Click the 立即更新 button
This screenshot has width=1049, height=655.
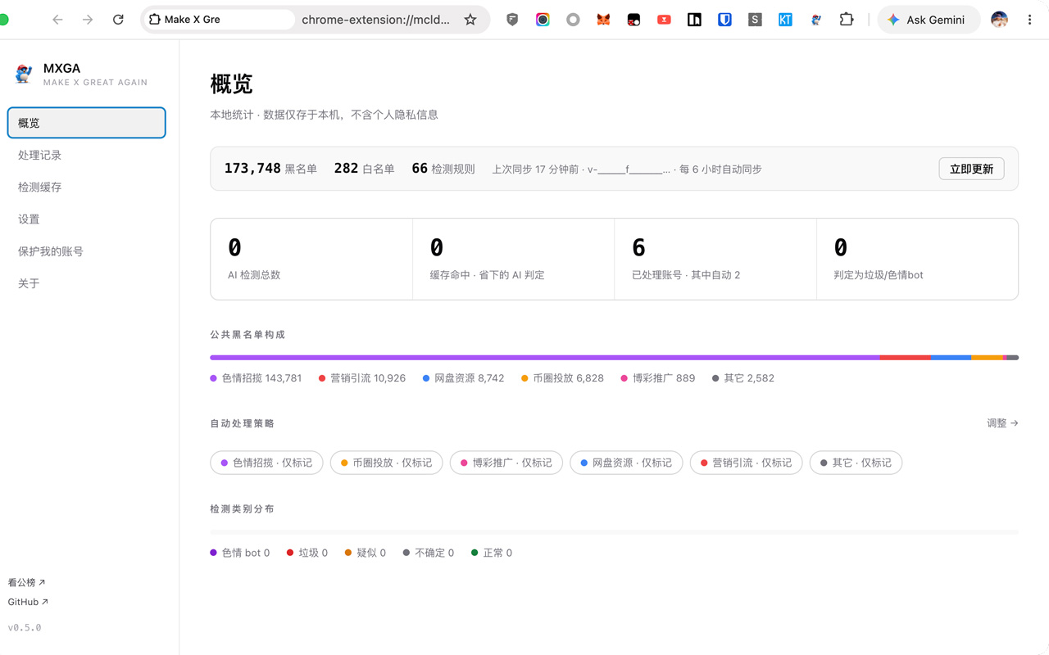tap(971, 169)
